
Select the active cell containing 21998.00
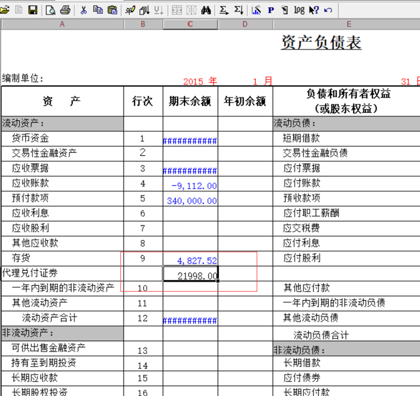tap(191, 274)
